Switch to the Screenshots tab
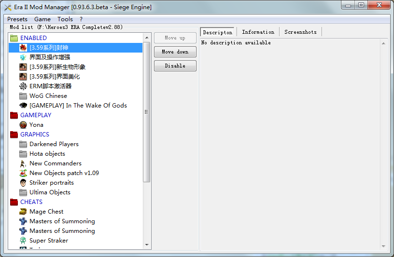Viewport: 394px width, 257px height. pyautogui.click(x=300, y=32)
